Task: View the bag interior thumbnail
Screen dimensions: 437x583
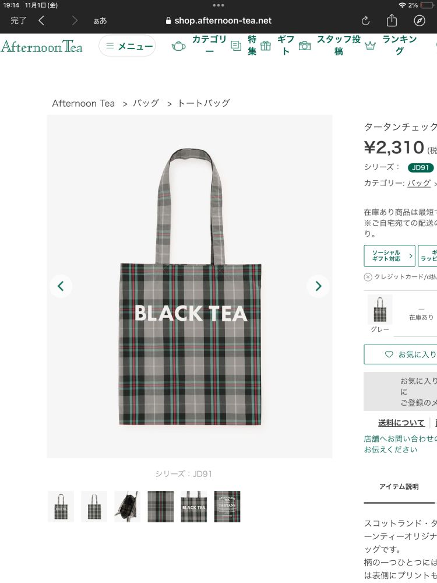Action: (128, 507)
